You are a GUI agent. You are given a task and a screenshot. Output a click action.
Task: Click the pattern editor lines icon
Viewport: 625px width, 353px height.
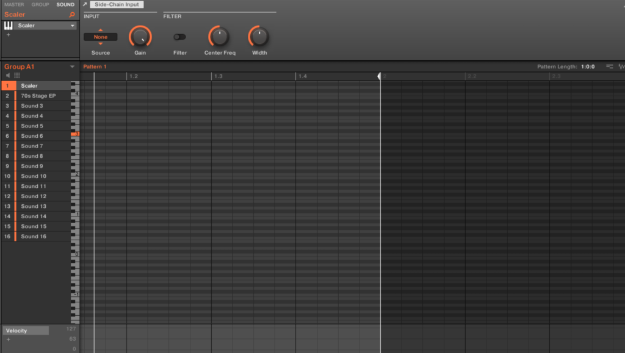tap(610, 66)
